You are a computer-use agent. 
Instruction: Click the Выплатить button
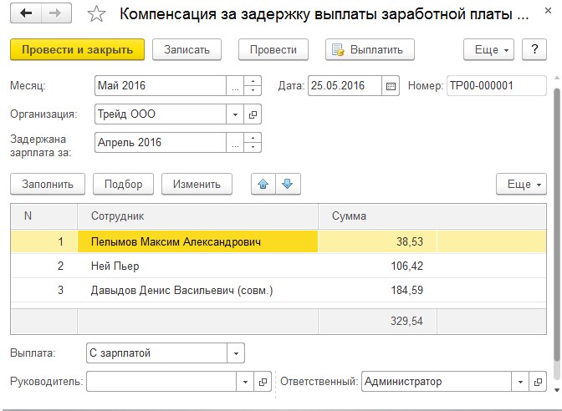(x=370, y=49)
